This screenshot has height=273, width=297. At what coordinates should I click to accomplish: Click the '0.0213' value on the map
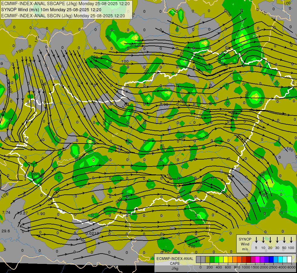pyautogui.click(x=92, y=233)
